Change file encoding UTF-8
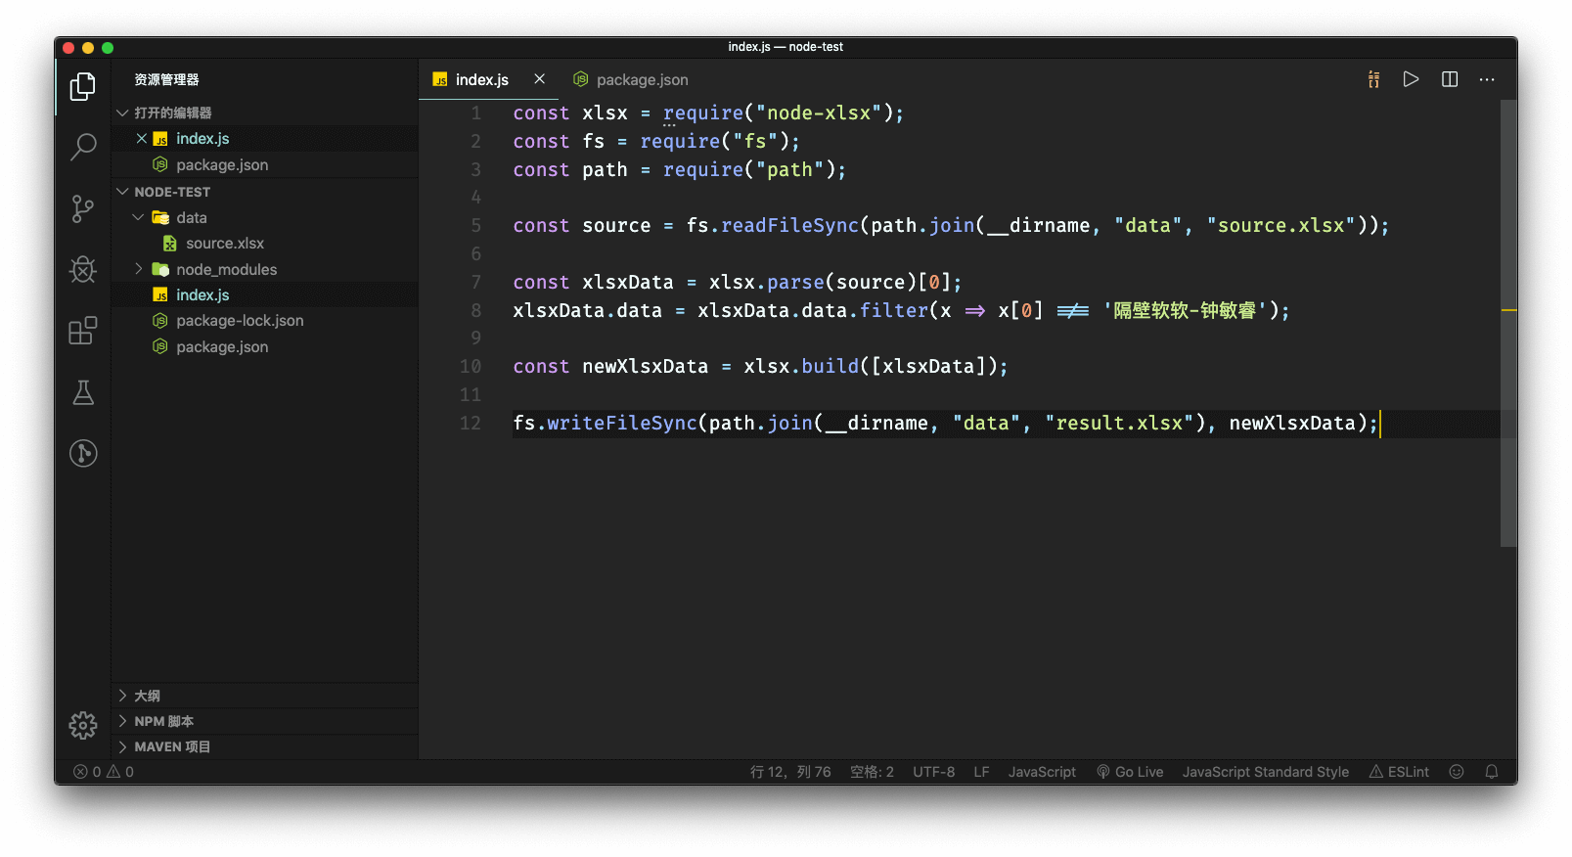The width and height of the screenshot is (1572, 857). (933, 772)
